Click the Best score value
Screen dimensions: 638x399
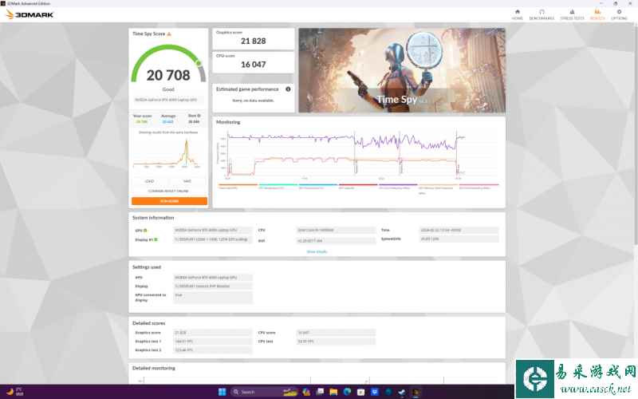click(x=194, y=122)
